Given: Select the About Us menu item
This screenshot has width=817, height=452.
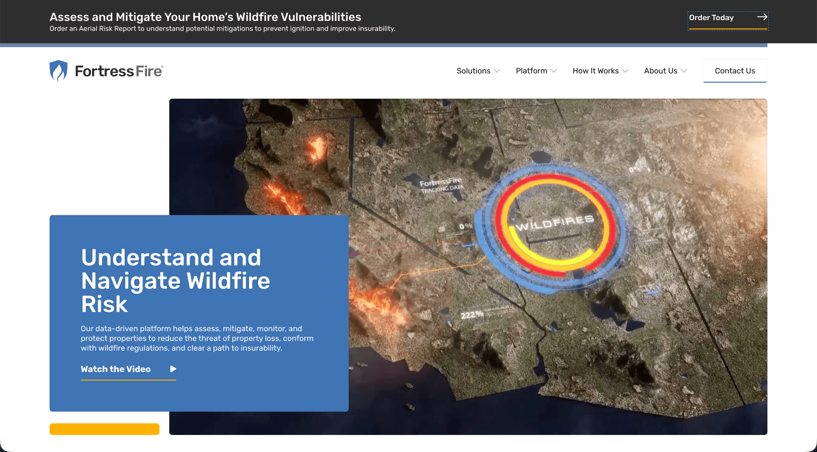Looking at the screenshot, I should [660, 71].
